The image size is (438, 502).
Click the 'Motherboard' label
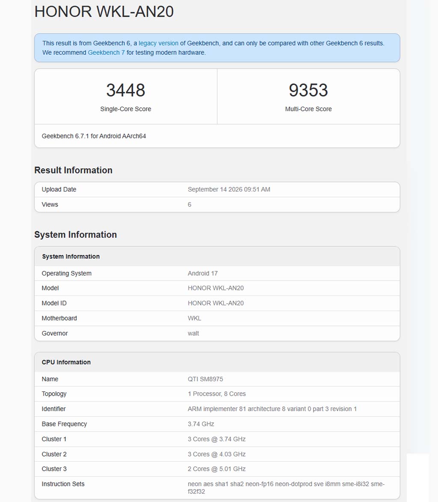[x=59, y=318]
